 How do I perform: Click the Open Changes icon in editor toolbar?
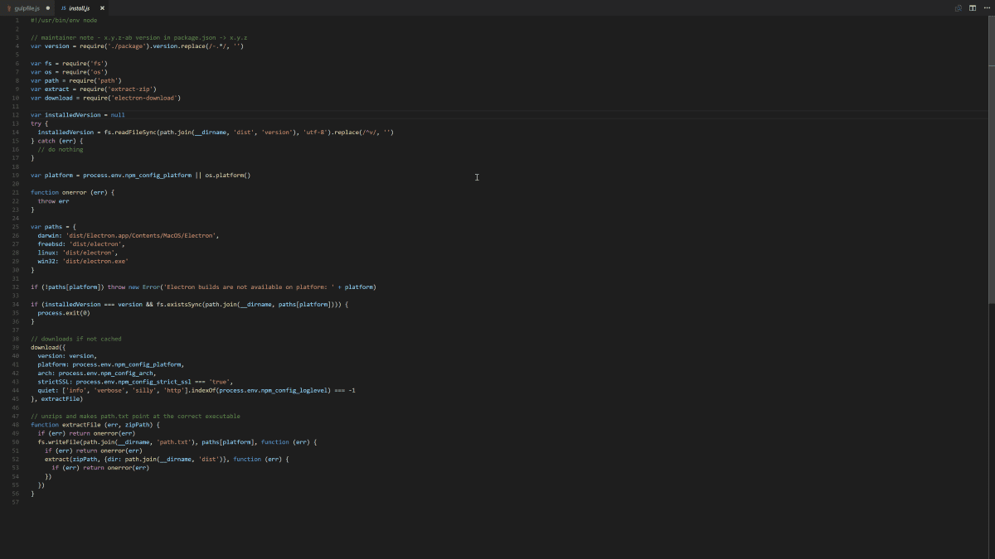point(959,7)
